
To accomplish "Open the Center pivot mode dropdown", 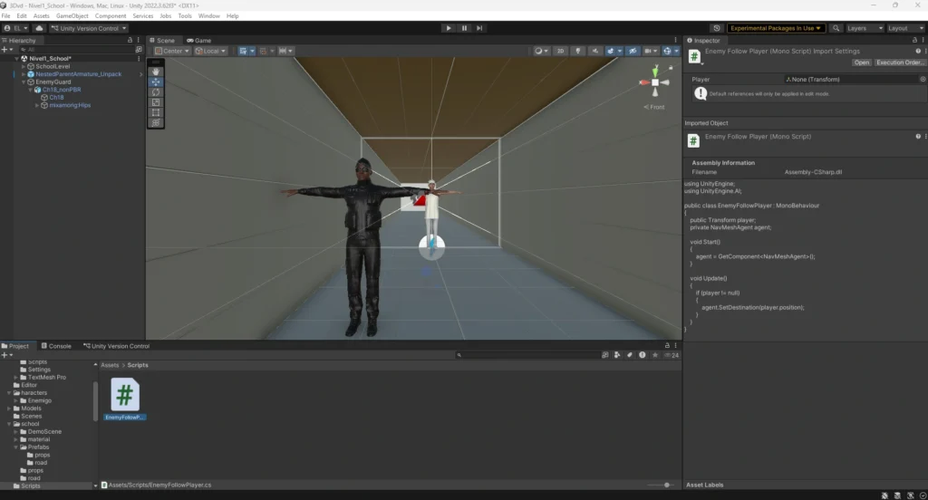I will pos(172,51).
